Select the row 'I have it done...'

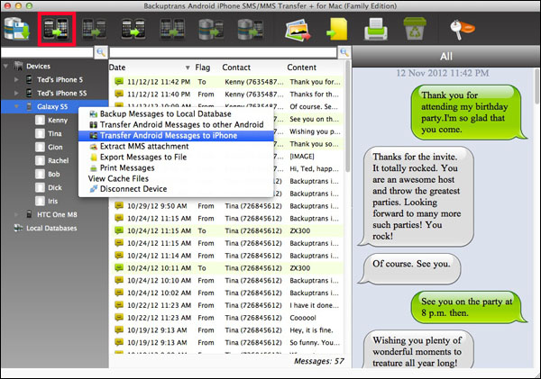coord(227,305)
